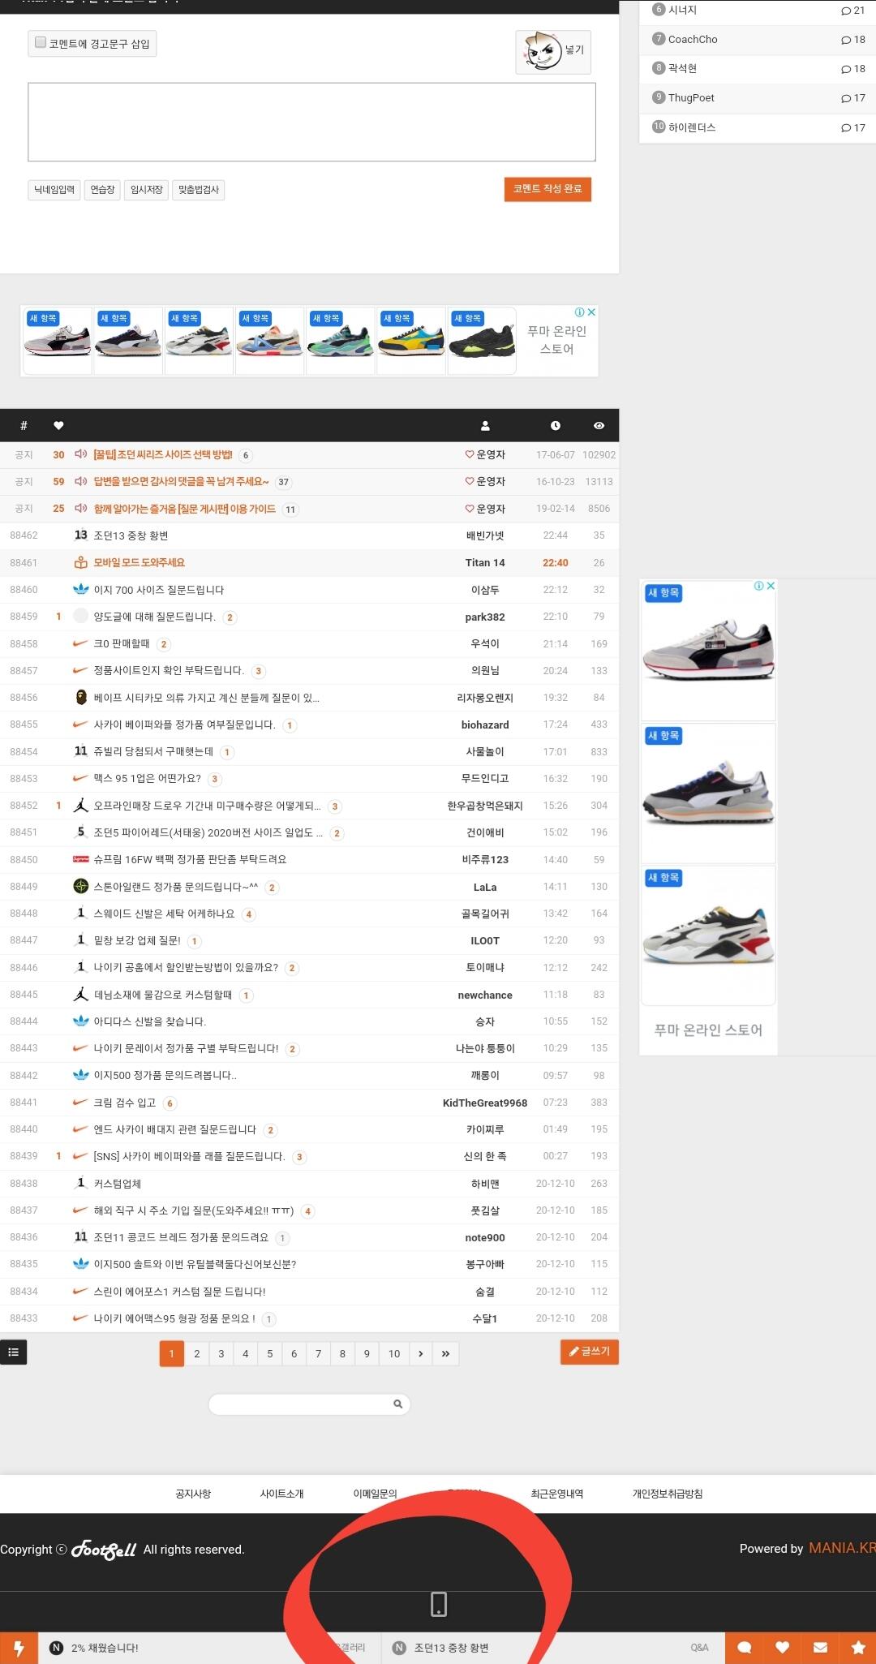Click 임시저장 button
Image resolution: width=876 pixels, height=1664 pixels.
click(x=147, y=190)
